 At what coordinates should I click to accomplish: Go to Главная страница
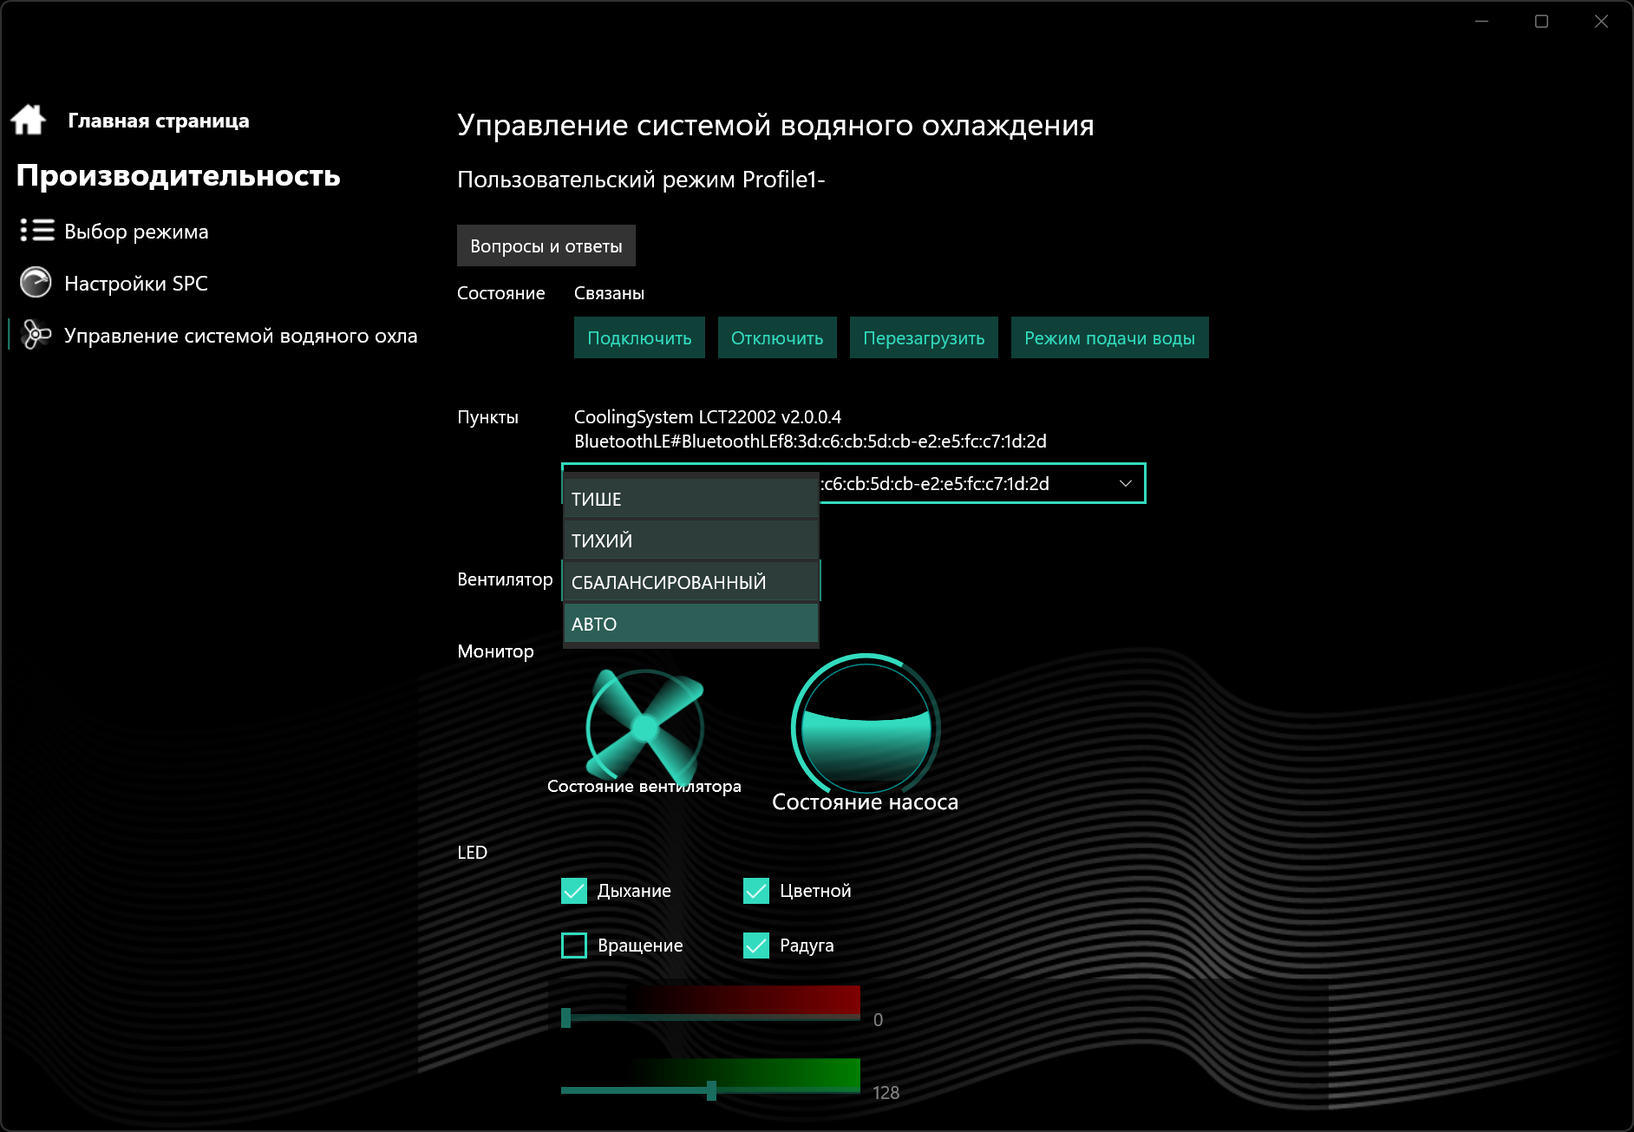click(x=159, y=121)
